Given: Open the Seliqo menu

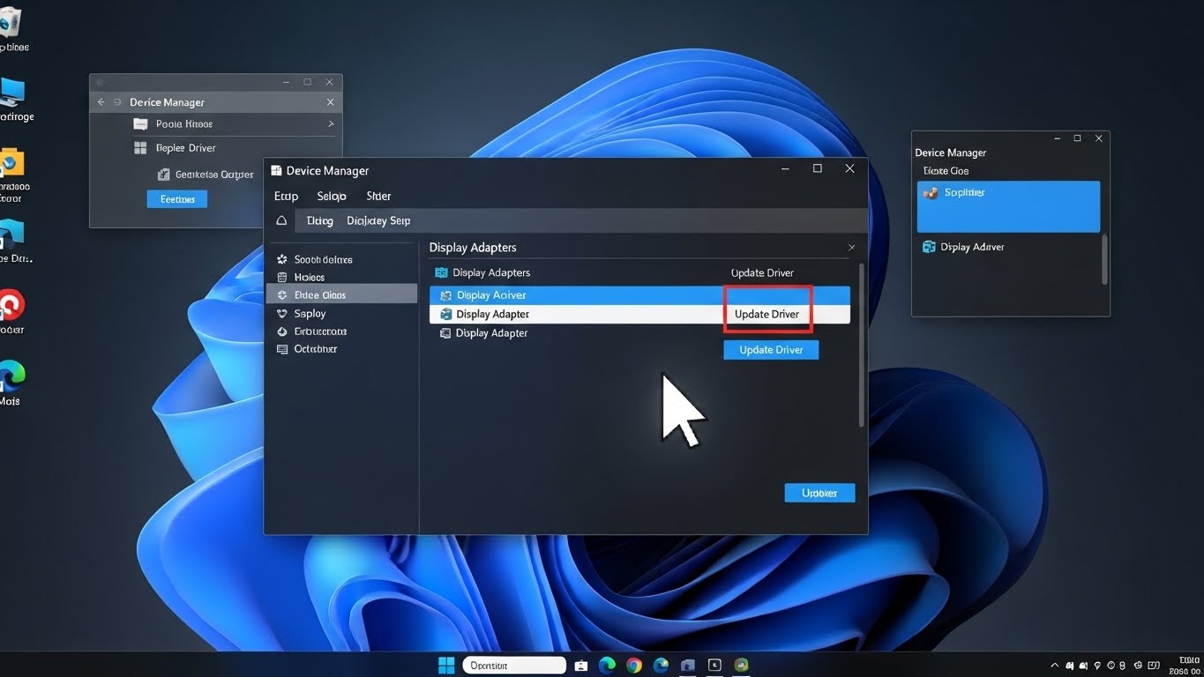Looking at the screenshot, I should pyautogui.click(x=331, y=196).
